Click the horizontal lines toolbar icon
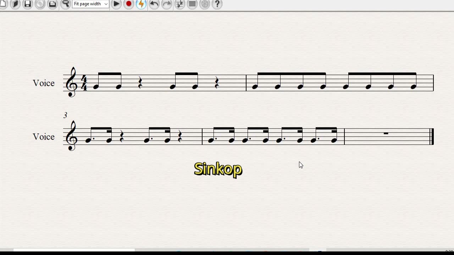Image resolution: width=454 pixels, height=255 pixels. (192, 4)
